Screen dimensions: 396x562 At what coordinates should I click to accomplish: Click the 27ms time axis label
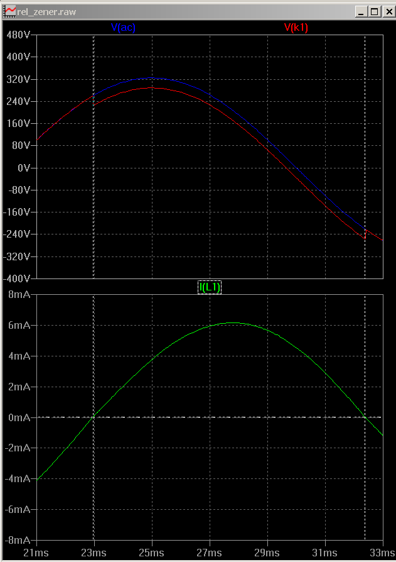click(209, 553)
